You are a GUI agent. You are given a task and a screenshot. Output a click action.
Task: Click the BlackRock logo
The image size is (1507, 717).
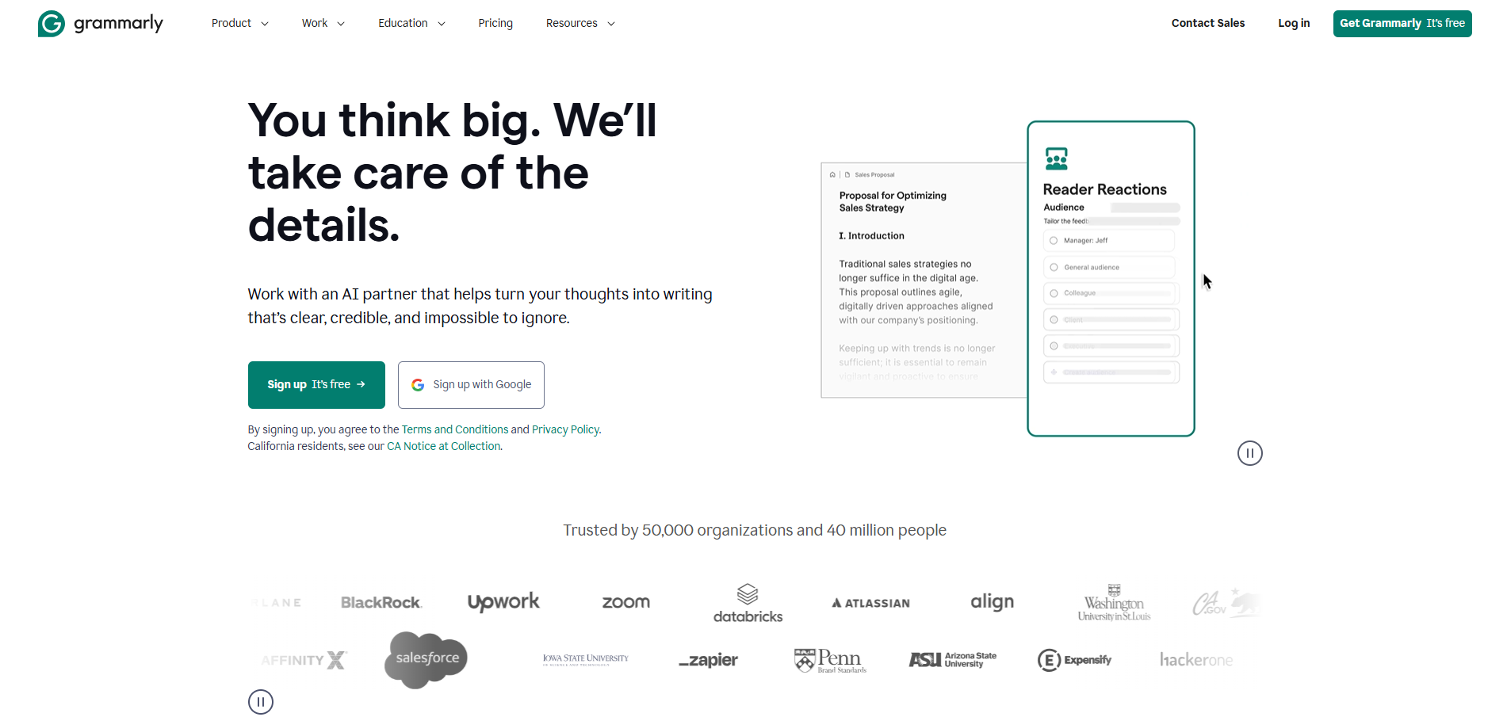click(x=381, y=603)
